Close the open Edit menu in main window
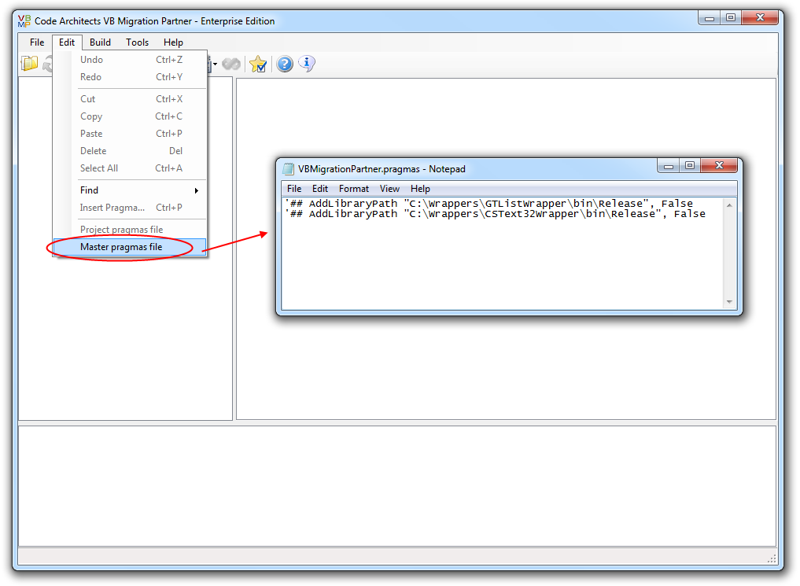The image size is (800, 586). click(x=67, y=42)
